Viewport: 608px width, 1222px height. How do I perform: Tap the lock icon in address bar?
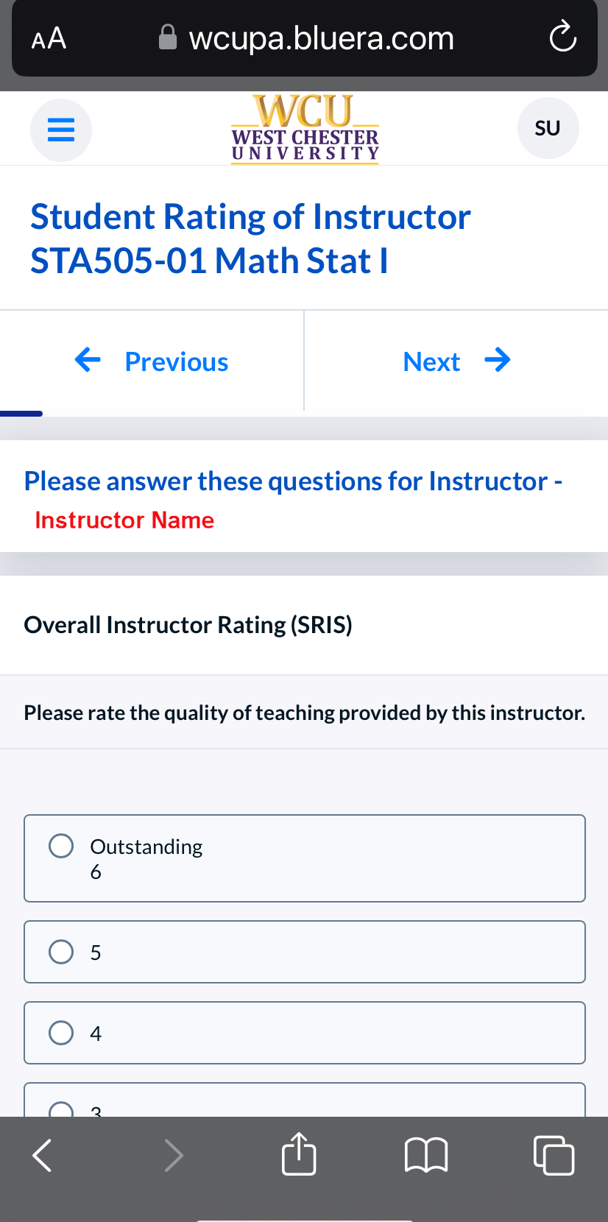168,37
